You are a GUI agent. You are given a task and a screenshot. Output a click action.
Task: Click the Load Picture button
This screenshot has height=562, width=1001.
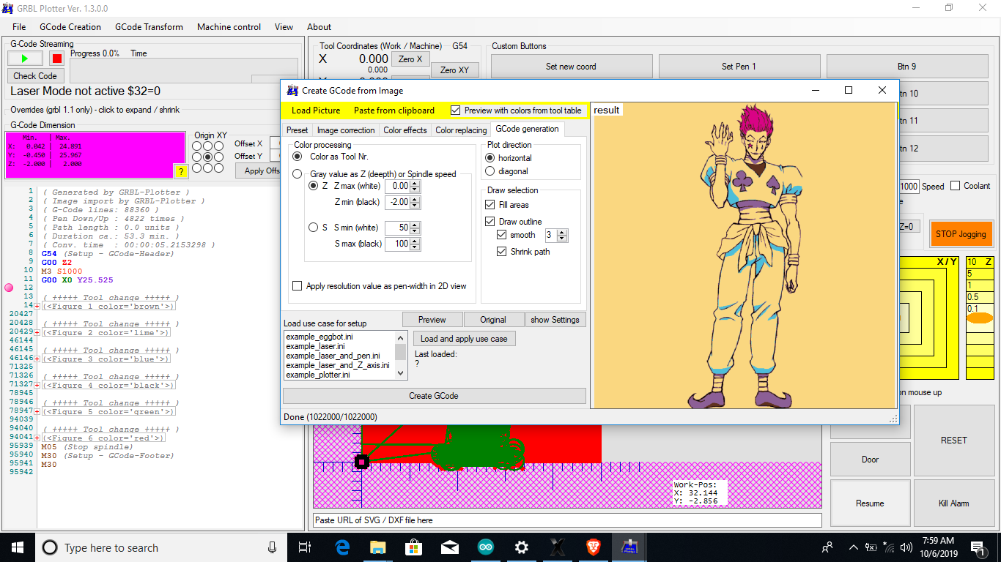(316, 110)
